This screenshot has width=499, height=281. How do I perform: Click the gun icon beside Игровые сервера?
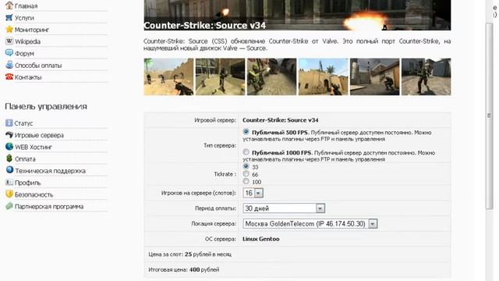(x=9, y=135)
